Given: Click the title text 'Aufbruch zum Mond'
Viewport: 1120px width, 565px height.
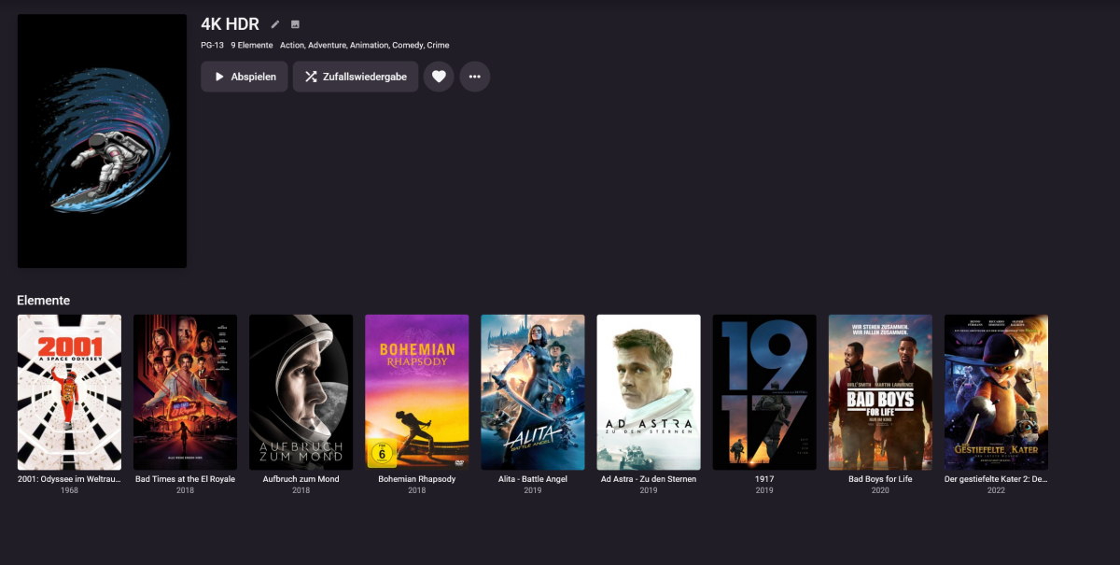Looking at the screenshot, I should 301,479.
